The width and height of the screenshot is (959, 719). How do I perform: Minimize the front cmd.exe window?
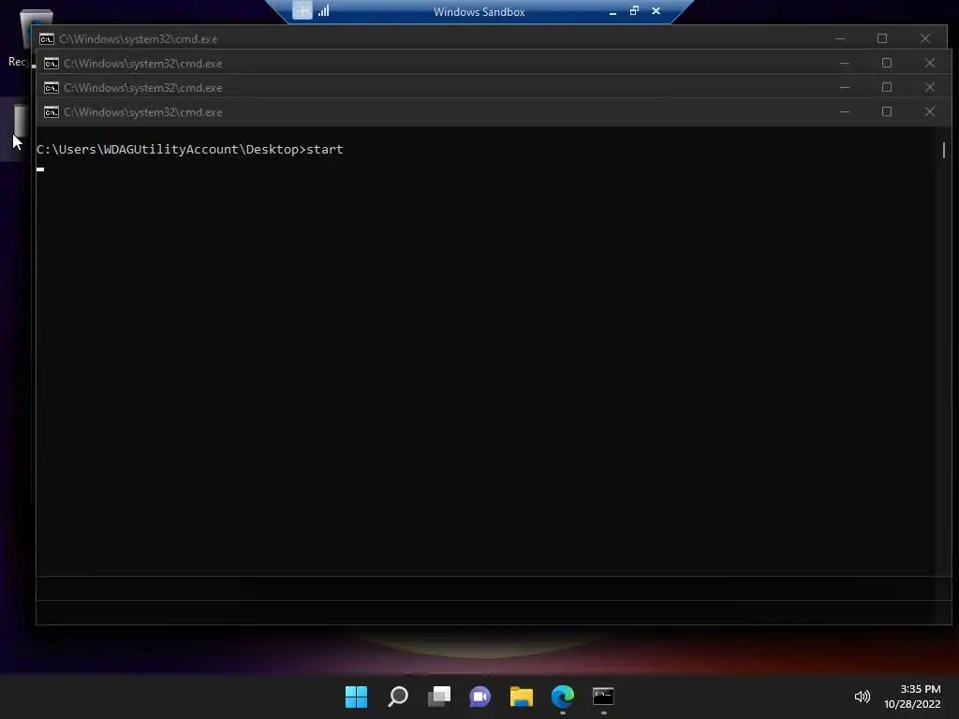point(845,112)
